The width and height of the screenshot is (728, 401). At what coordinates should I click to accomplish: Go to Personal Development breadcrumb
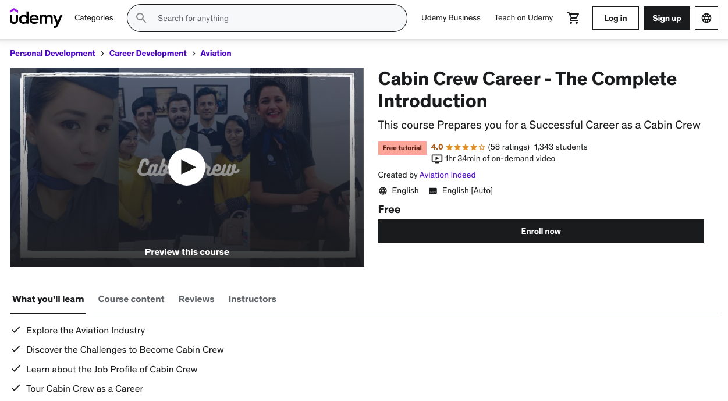click(x=52, y=53)
